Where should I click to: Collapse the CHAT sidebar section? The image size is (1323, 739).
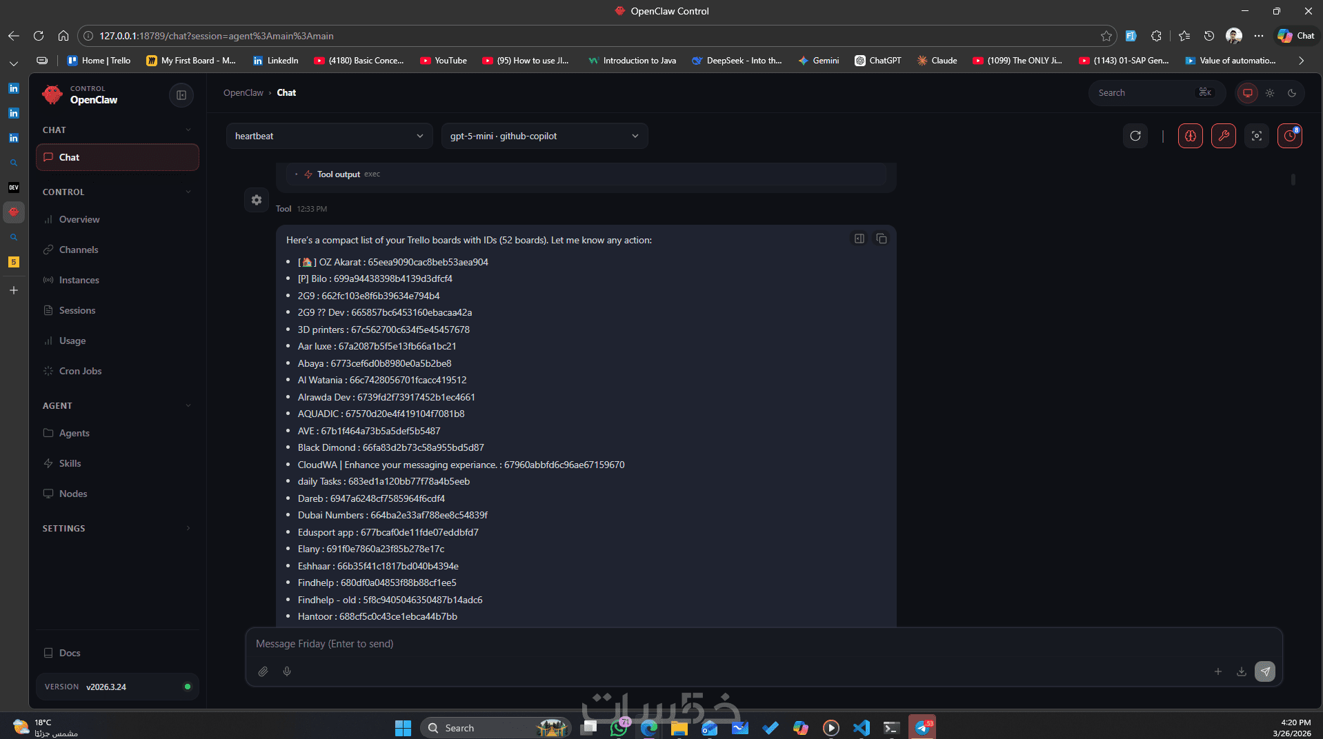(x=117, y=130)
